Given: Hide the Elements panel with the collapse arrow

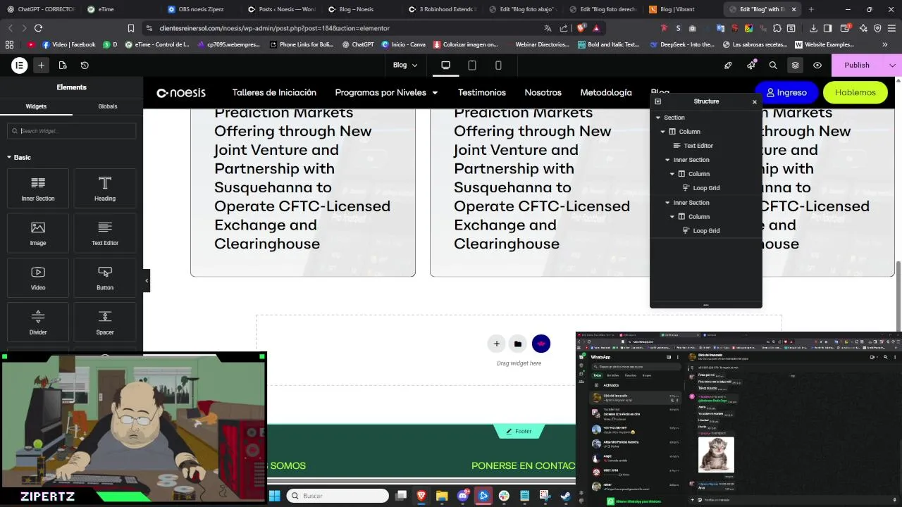Looking at the screenshot, I should click(x=147, y=280).
